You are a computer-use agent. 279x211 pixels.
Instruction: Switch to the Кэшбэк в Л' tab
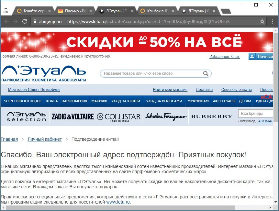[157, 11]
